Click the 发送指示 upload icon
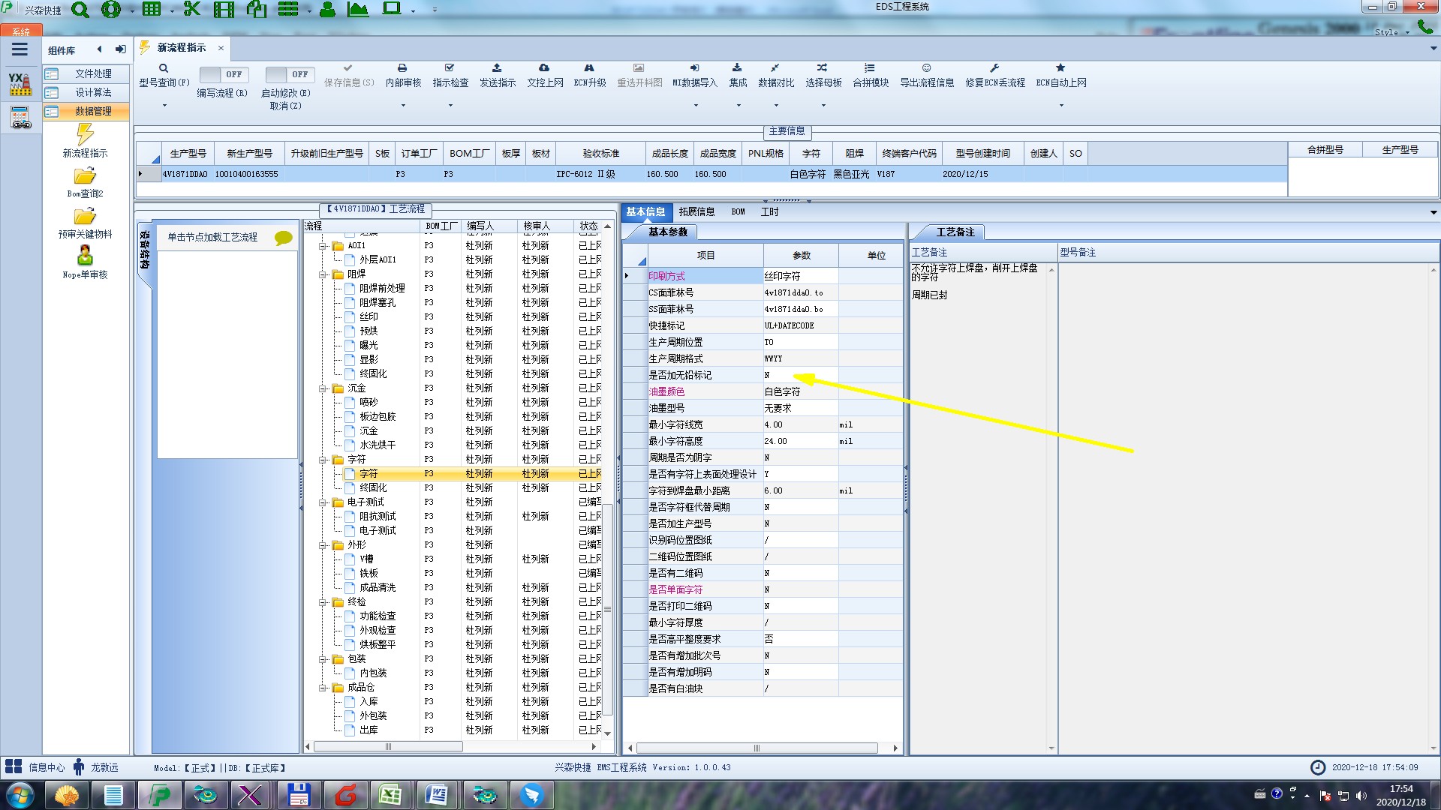 (497, 68)
